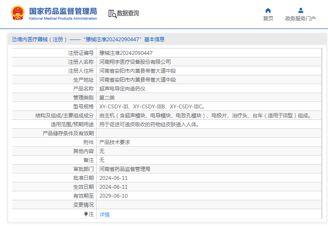
Task: Select 河南翔宇医疗设备股份有限公司 value
Action: [x=135, y=62]
